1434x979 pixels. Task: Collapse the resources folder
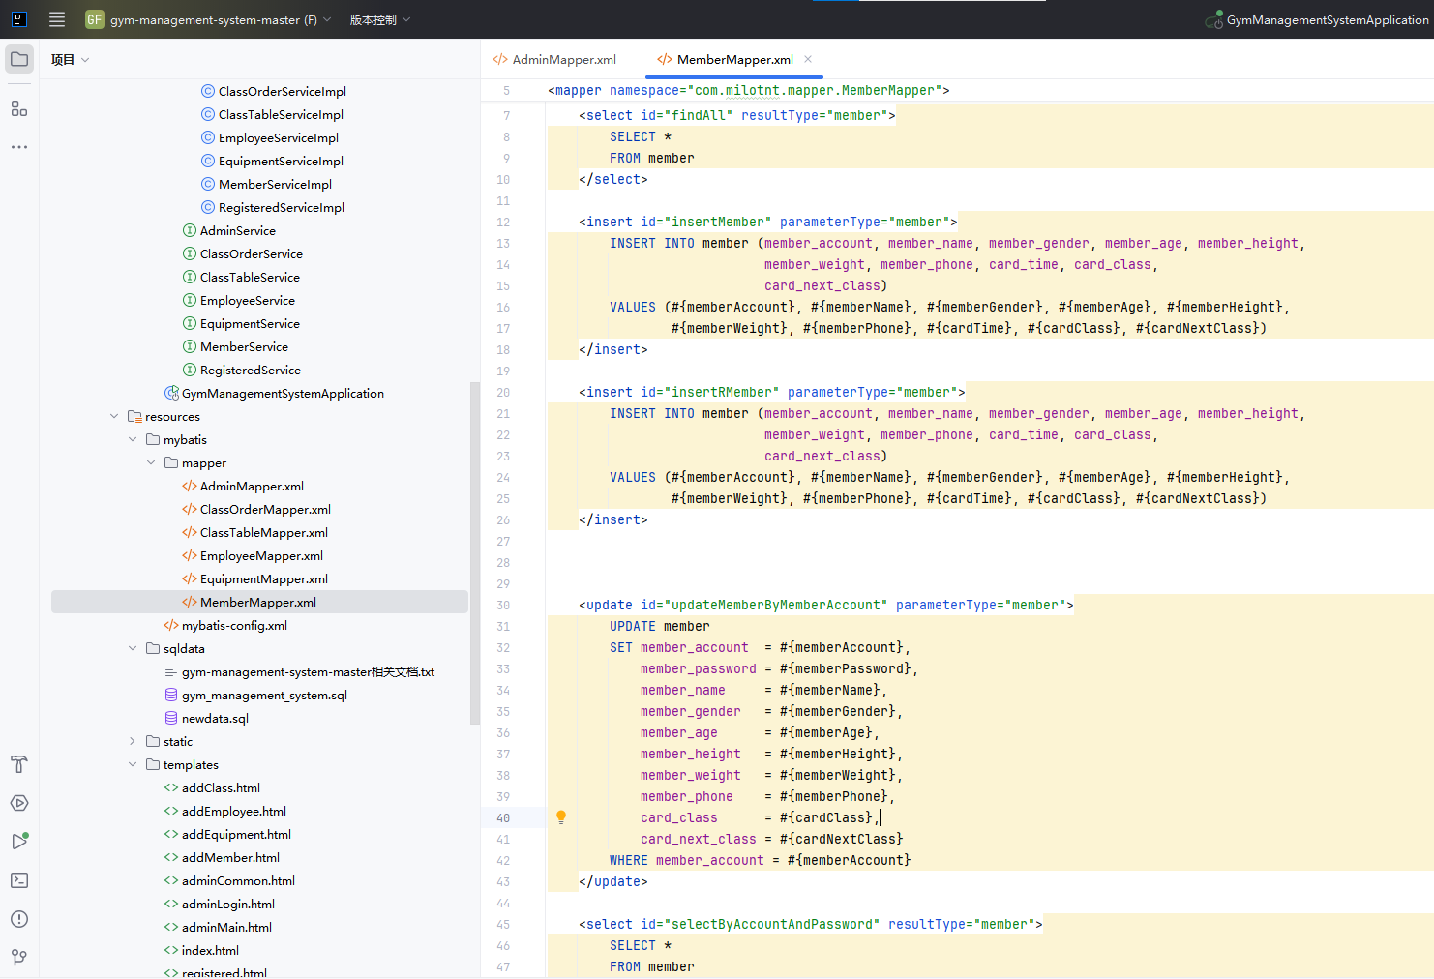[115, 416]
